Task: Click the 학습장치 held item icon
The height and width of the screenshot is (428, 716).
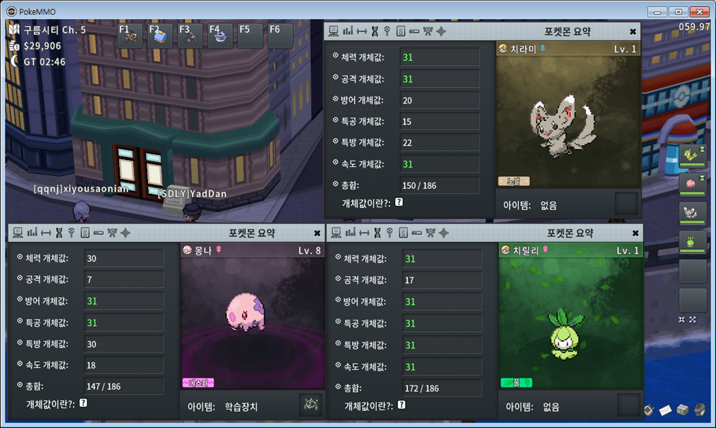Action: (309, 405)
